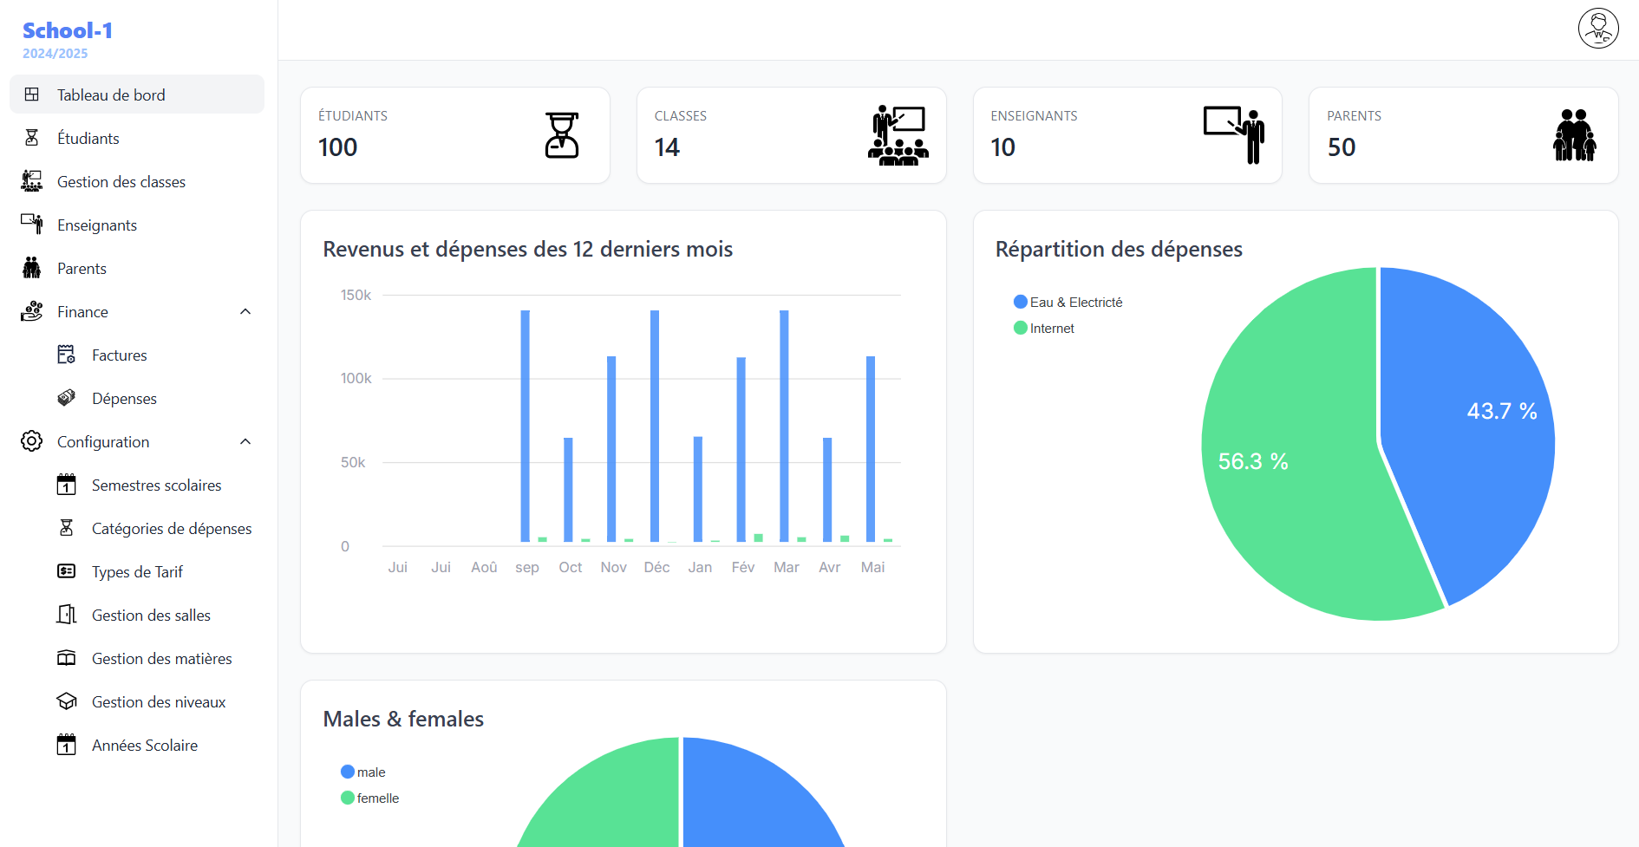1639x847 pixels.
Task: Click the Enseignants 10 stat card
Action: 1127,135
